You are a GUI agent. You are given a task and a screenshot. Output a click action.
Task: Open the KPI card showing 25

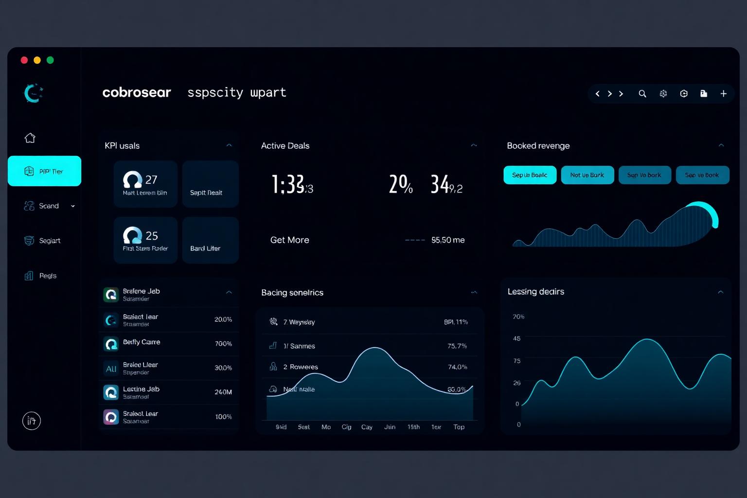(x=145, y=240)
